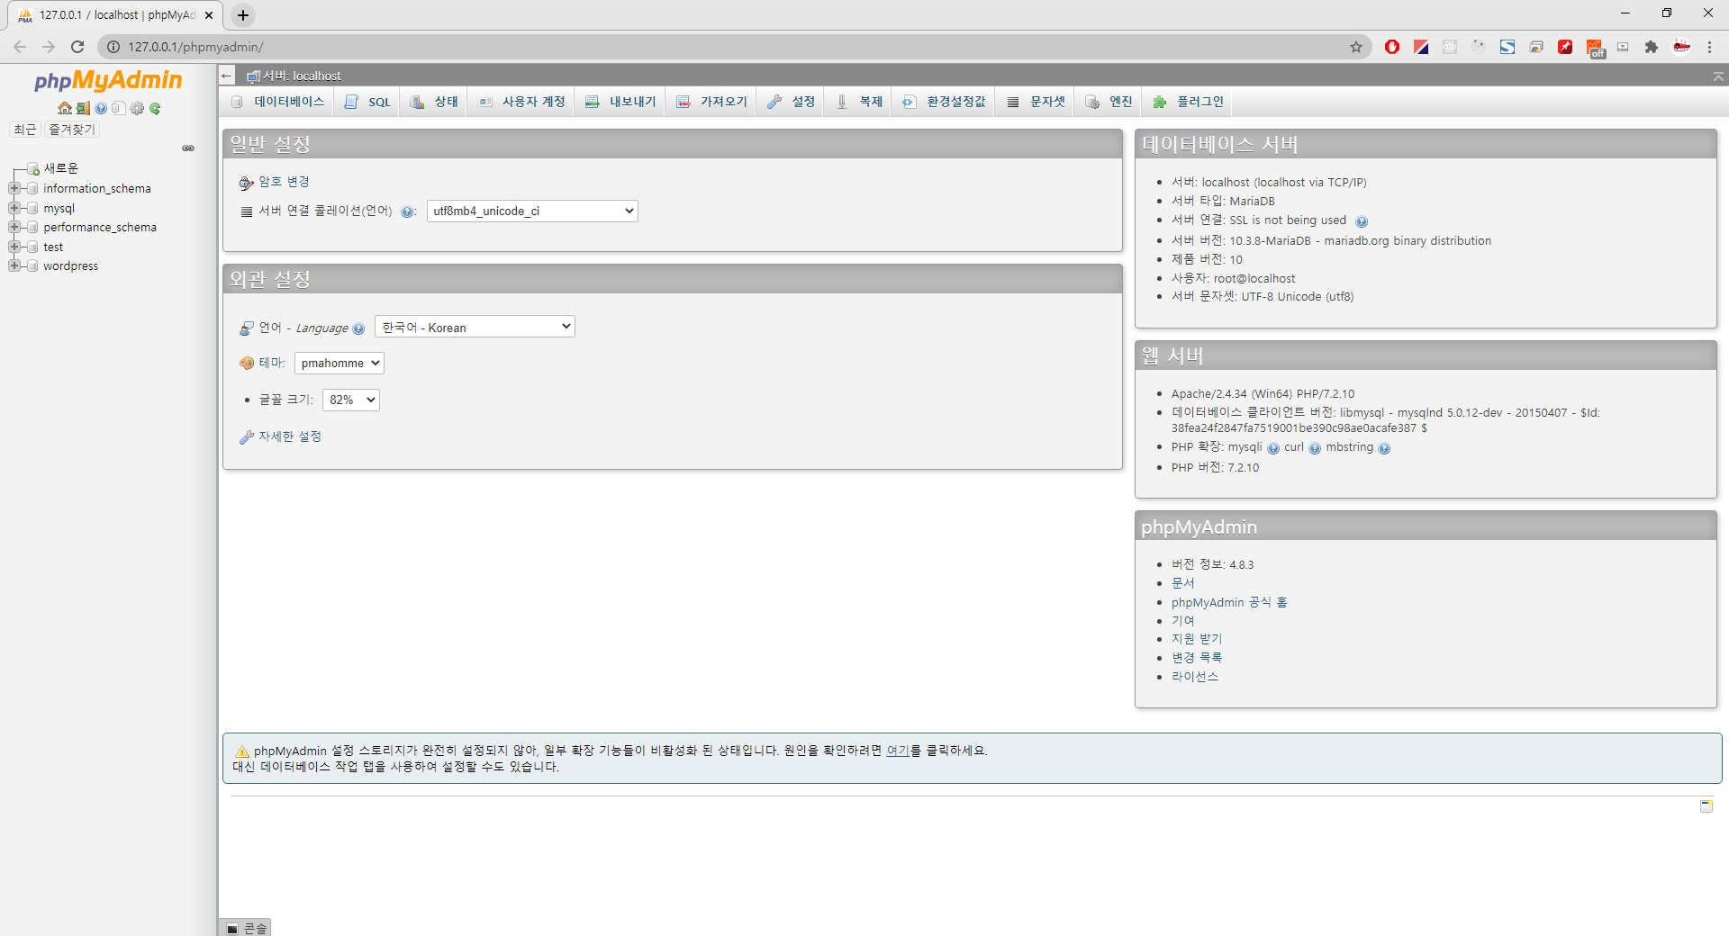Open curl extension help icon
Screen dimensions: 1729x936
coord(1315,448)
